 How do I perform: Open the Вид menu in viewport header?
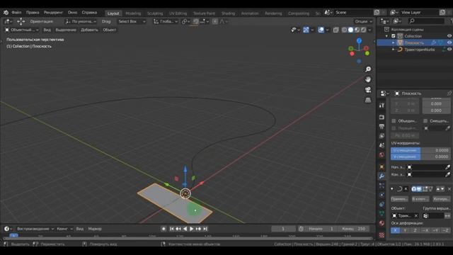(47, 30)
